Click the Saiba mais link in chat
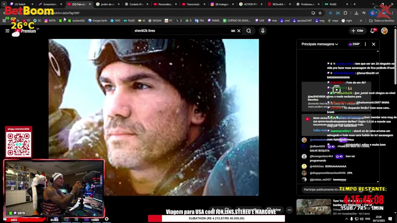Screen dimensions: 397x223 tap(320, 130)
